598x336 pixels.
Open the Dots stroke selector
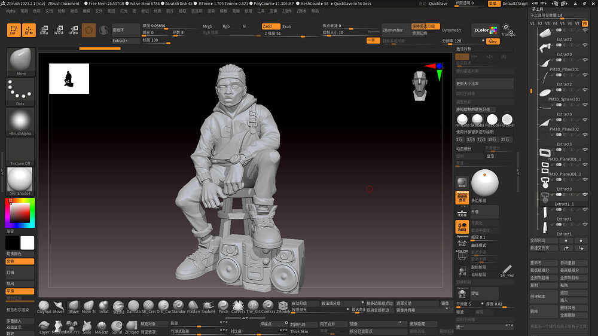click(x=20, y=92)
